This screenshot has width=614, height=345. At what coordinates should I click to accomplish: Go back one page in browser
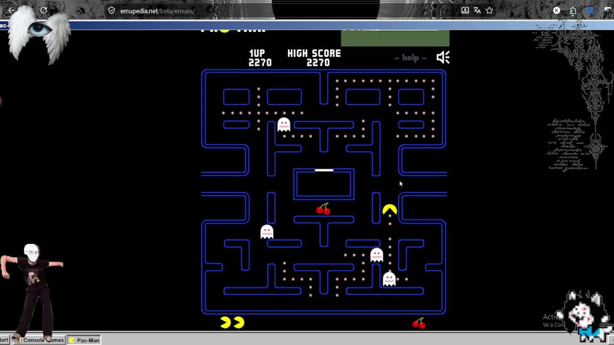point(12,11)
